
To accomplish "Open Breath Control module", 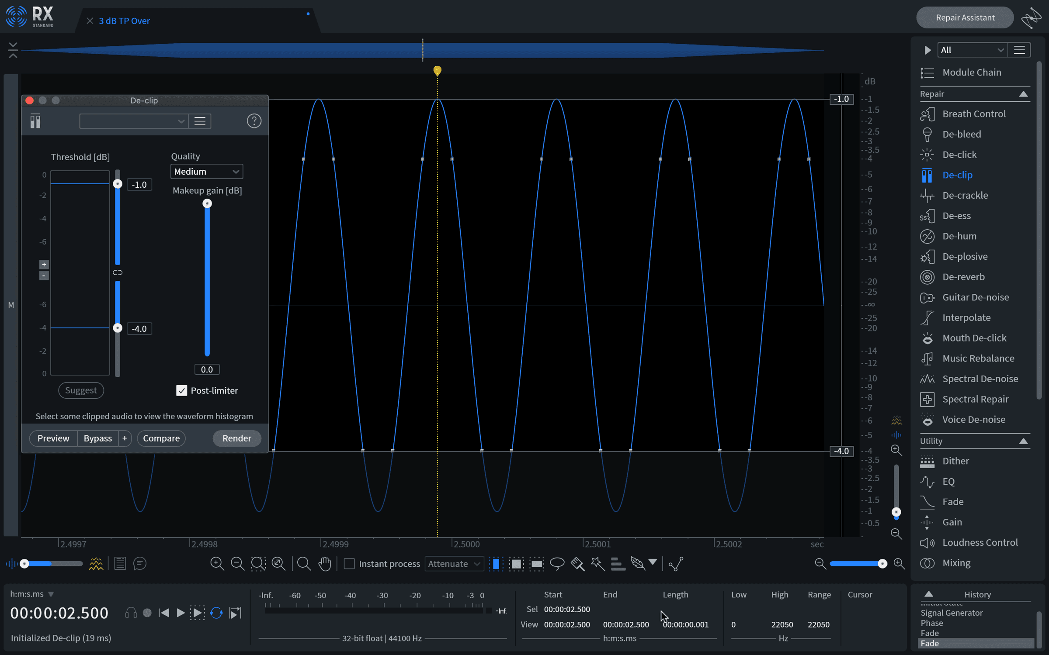I will [x=974, y=114].
